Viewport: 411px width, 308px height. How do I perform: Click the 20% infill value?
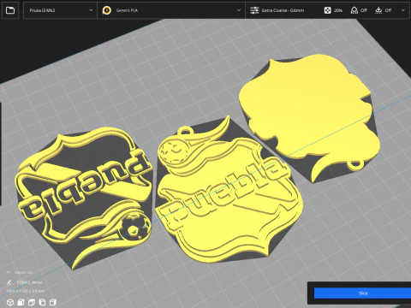click(338, 10)
